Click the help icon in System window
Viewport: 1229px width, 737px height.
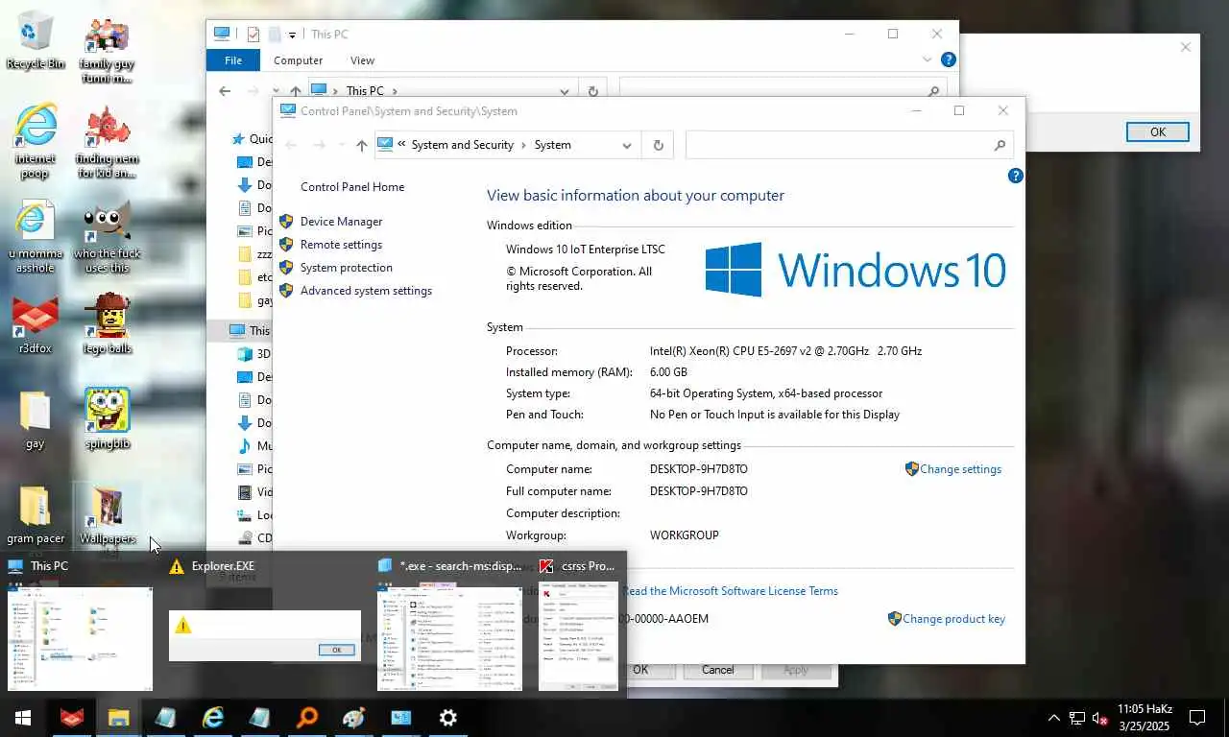tap(1015, 176)
